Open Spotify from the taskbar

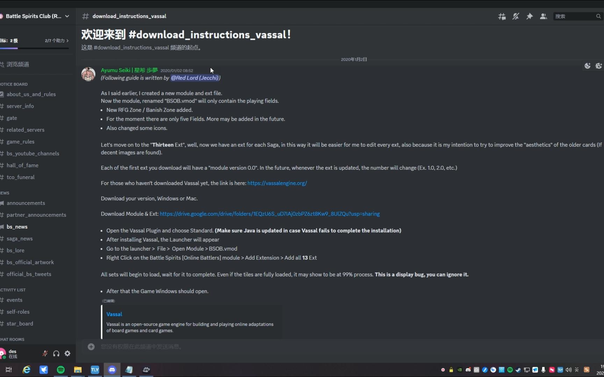(x=61, y=370)
